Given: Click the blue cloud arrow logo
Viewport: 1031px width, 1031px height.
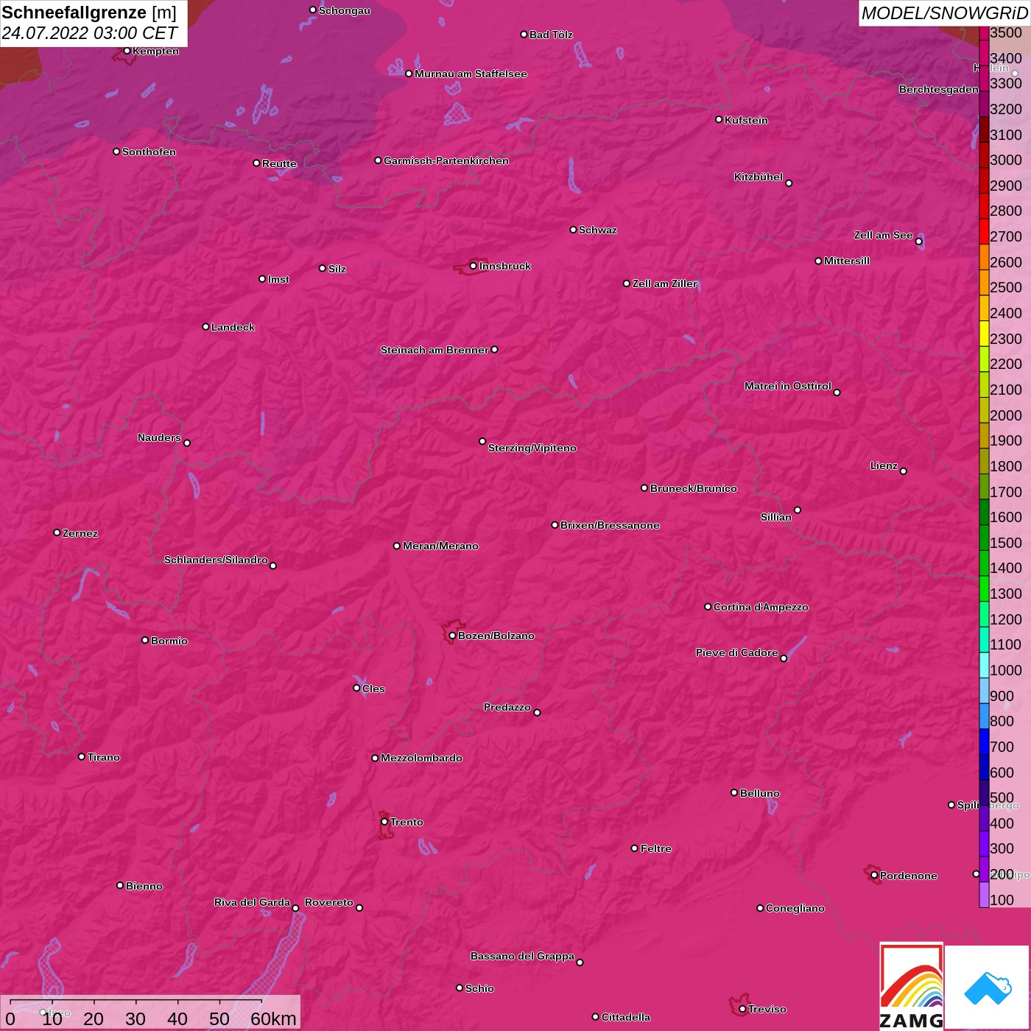Looking at the screenshot, I should click(x=988, y=987).
